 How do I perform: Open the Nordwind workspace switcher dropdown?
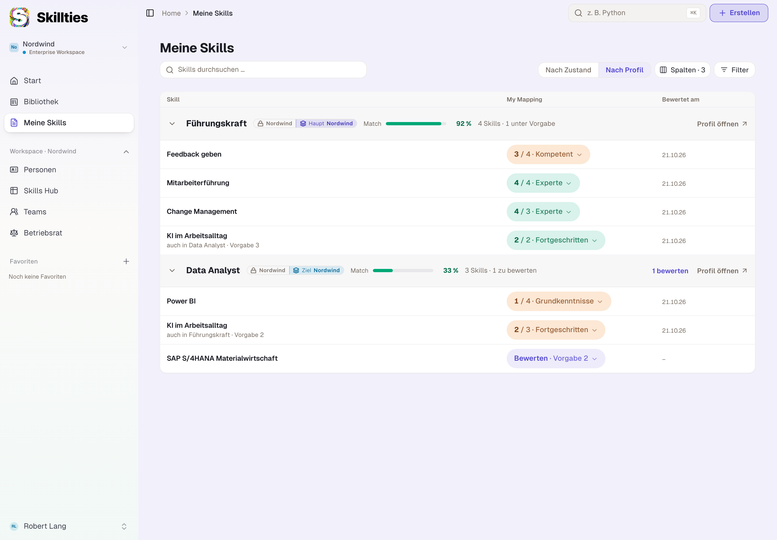[69, 48]
